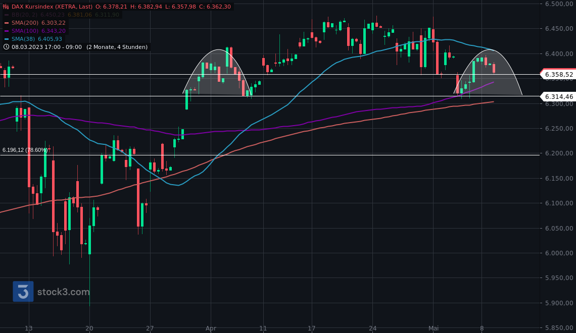Open details for DAX Kursindex (XETRA, Last)
The height and width of the screenshot is (333, 576).
(51, 6)
